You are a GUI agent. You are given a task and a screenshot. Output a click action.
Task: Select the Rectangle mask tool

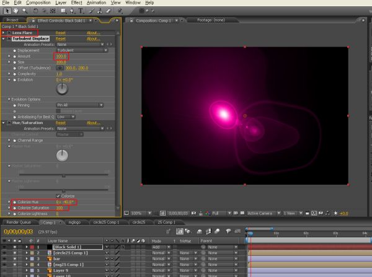[63, 11]
